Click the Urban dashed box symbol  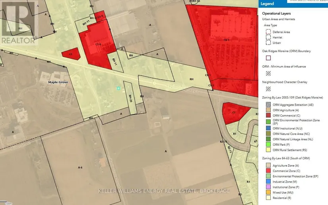tap(268, 43)
